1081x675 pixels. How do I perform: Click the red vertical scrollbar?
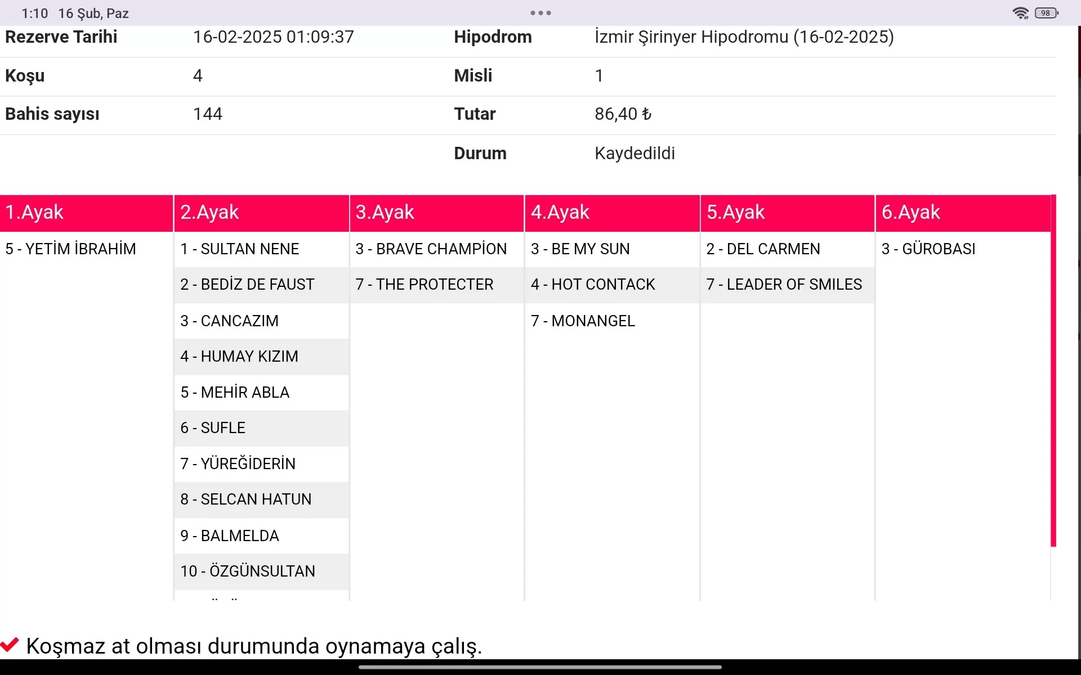1053,371
